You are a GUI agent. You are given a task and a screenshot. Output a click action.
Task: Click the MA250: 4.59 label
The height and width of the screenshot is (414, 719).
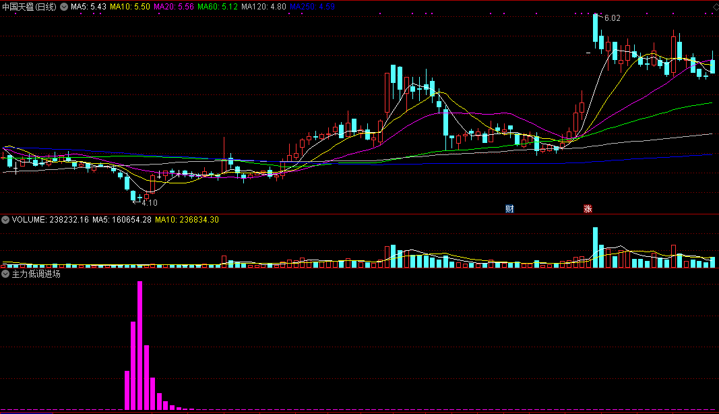click(x=312, y=7)
